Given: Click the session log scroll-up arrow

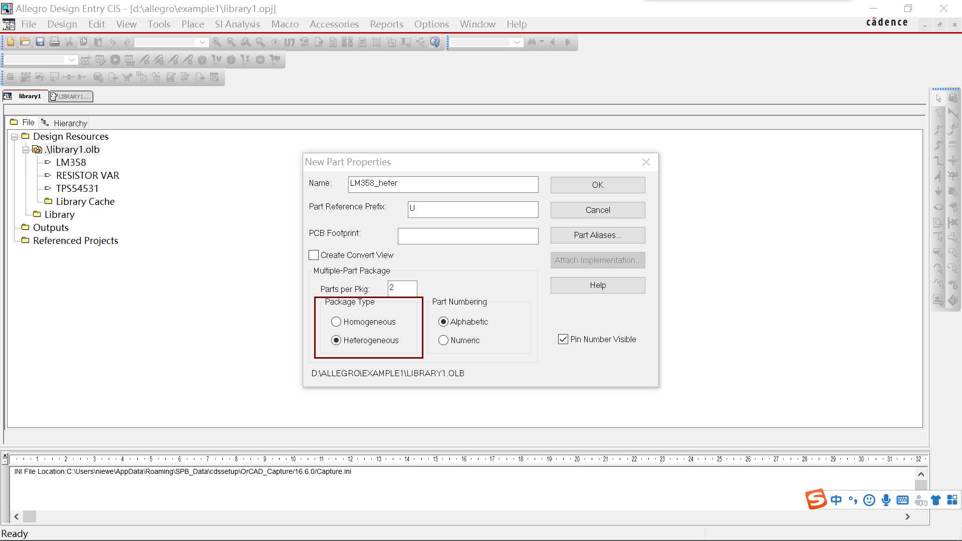Looking at the screenshot, I should point(921,474).
